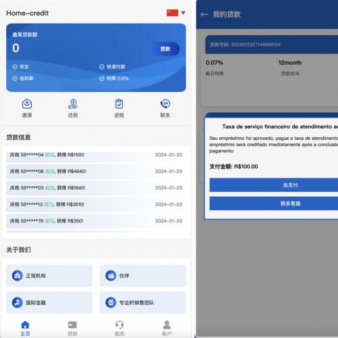Expand the language dropdown arrow
The height and width of the screenshot is (338, 338).
(x=183, y=13)
